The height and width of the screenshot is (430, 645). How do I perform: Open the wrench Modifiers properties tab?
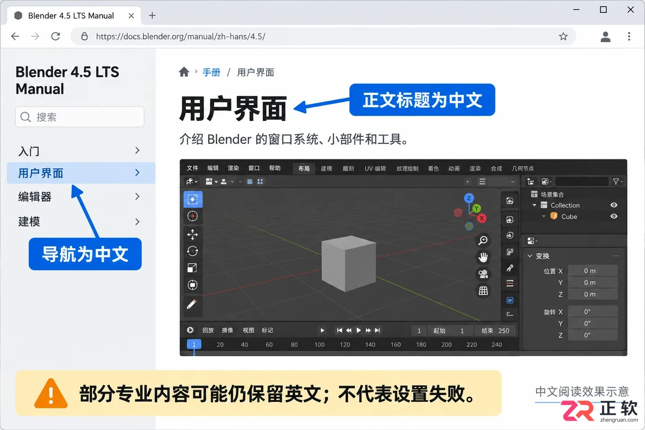tap(510, 268)
